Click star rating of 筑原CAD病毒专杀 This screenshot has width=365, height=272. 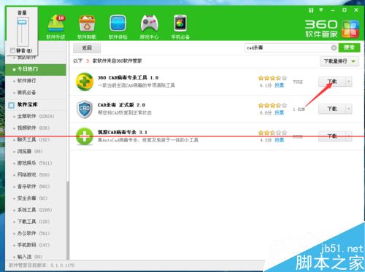[272, 133]
